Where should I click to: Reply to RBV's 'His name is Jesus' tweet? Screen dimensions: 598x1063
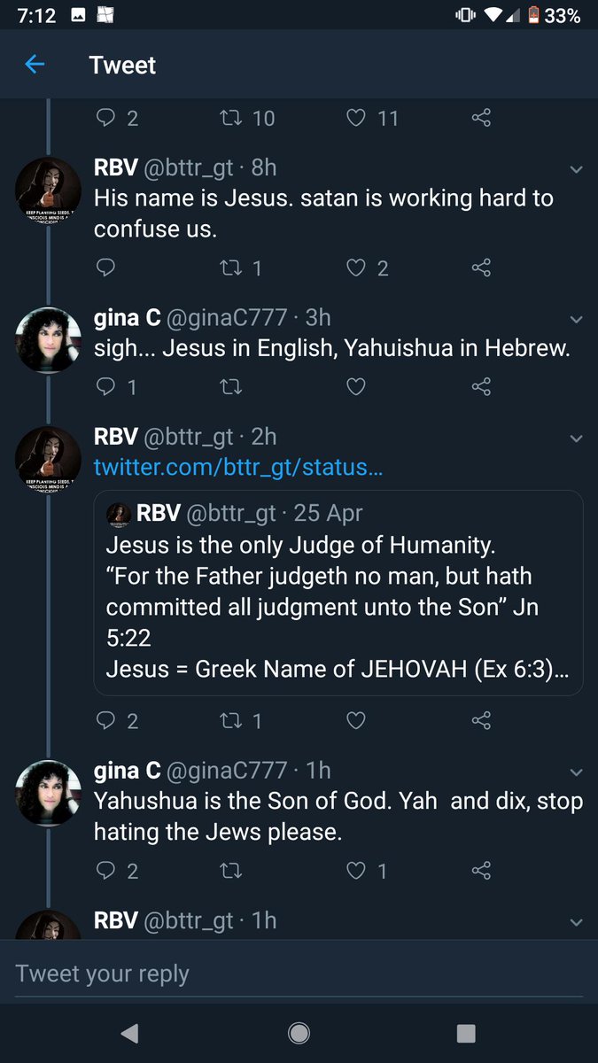coord(105,268)
